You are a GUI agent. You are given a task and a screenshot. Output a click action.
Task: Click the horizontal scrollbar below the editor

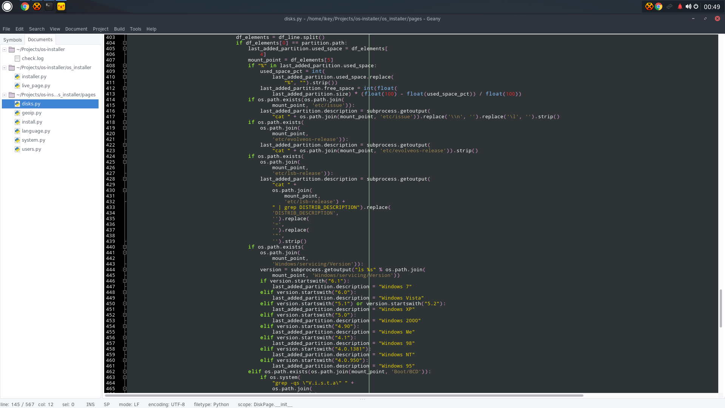click(x=344, y=396)
